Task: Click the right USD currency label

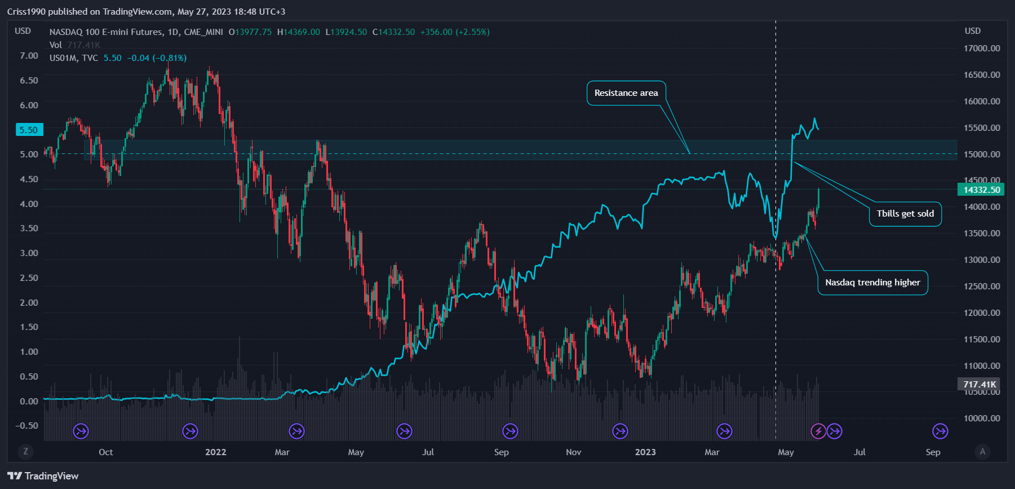Action: tap(973, 31)
